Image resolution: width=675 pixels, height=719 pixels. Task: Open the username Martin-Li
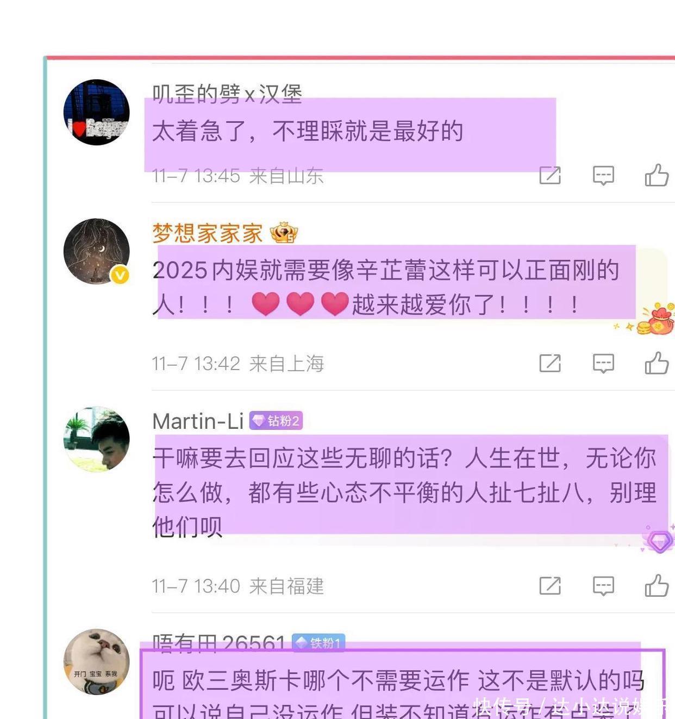tap(198, 421)
